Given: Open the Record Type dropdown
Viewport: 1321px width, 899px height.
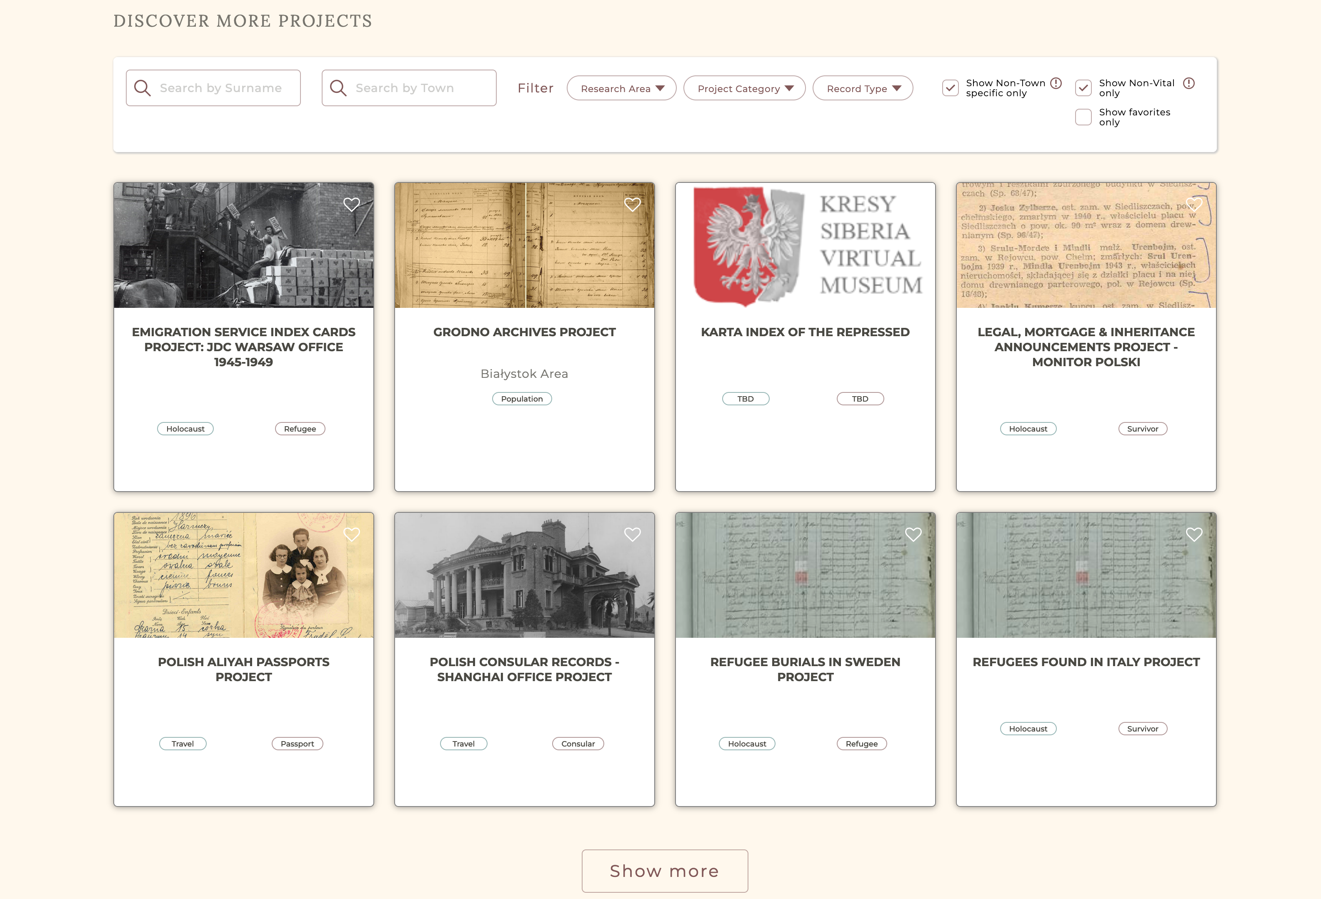Looking at the screenshot, I should [862, 89].
